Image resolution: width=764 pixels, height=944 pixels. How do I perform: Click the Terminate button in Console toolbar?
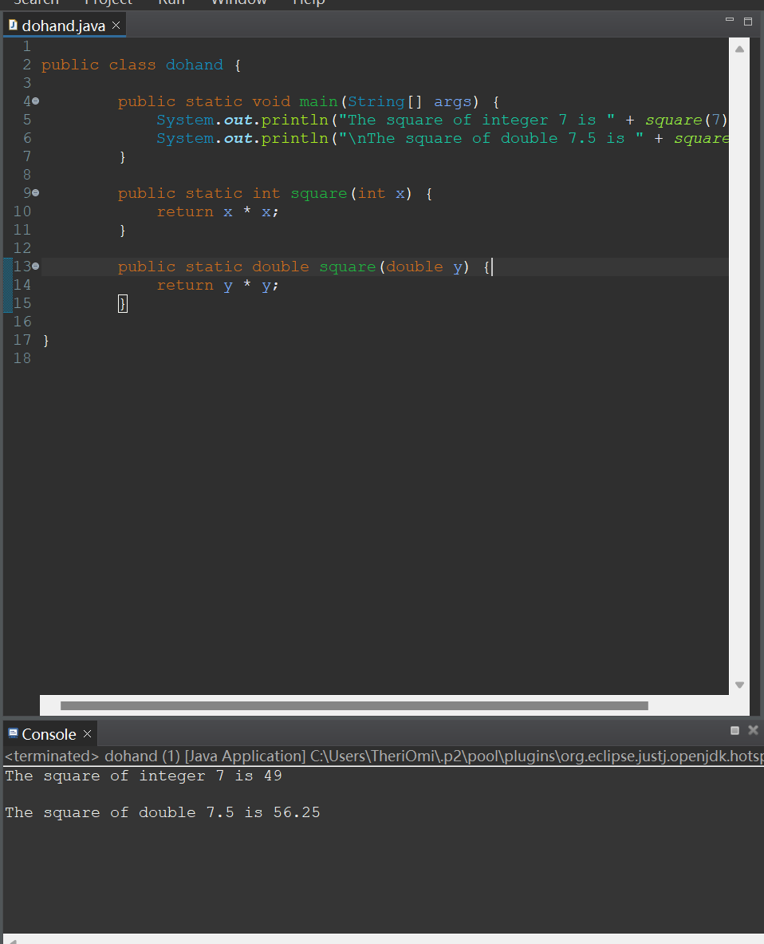(734, 730)
